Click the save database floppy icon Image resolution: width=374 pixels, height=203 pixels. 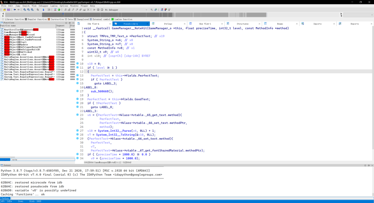point(8,10)
